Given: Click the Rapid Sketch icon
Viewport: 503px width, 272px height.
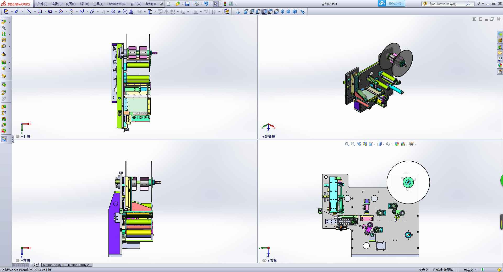Looking at the screenshot, I should pyautogui.click(x=227, y=12).
